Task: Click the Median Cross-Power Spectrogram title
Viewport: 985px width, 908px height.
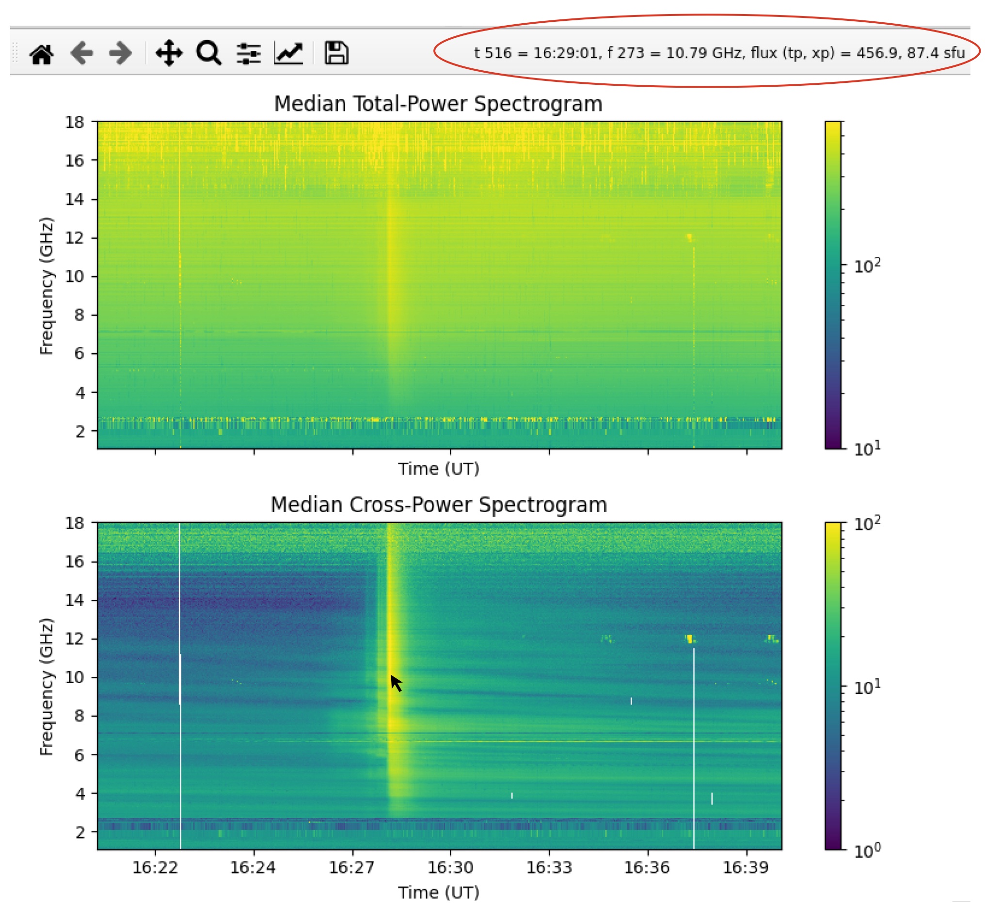Action: pyautogui.click(x=439, y=505)
